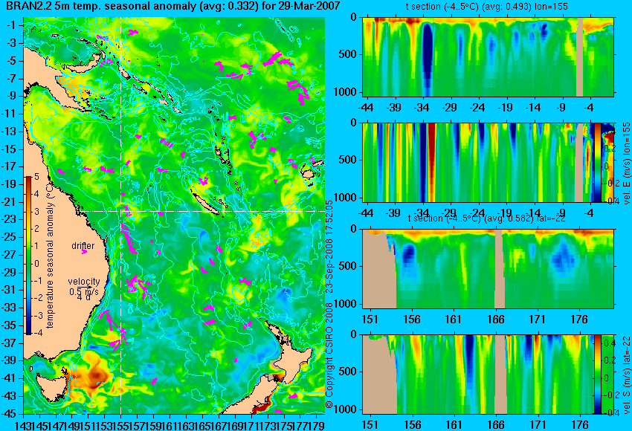This screenshot has width=632, height=431.
Task: Click the '5' tick on the temperature colorbar
Action: pyautogui.click(x=36, y=176)
